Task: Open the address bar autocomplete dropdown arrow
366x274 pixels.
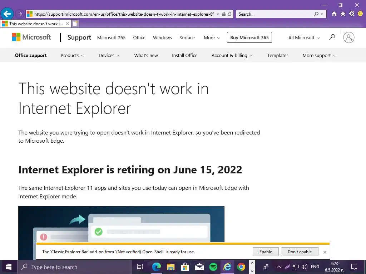Action: click(218, 14)
